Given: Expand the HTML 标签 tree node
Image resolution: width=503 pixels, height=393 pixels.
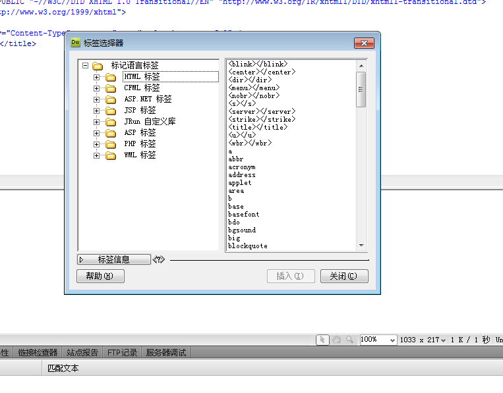Looking at the screenshot, I should click(96, 77).
